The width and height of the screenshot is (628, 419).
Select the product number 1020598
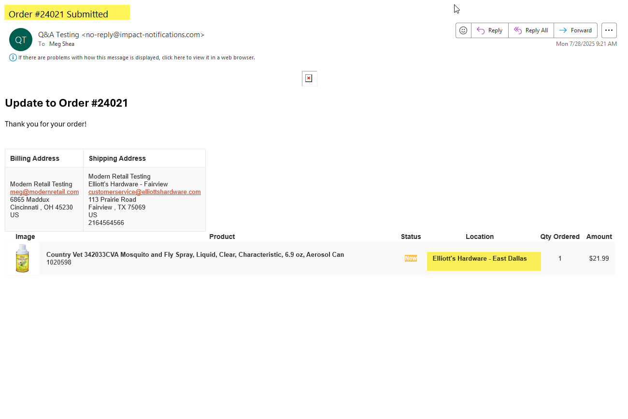59,263
